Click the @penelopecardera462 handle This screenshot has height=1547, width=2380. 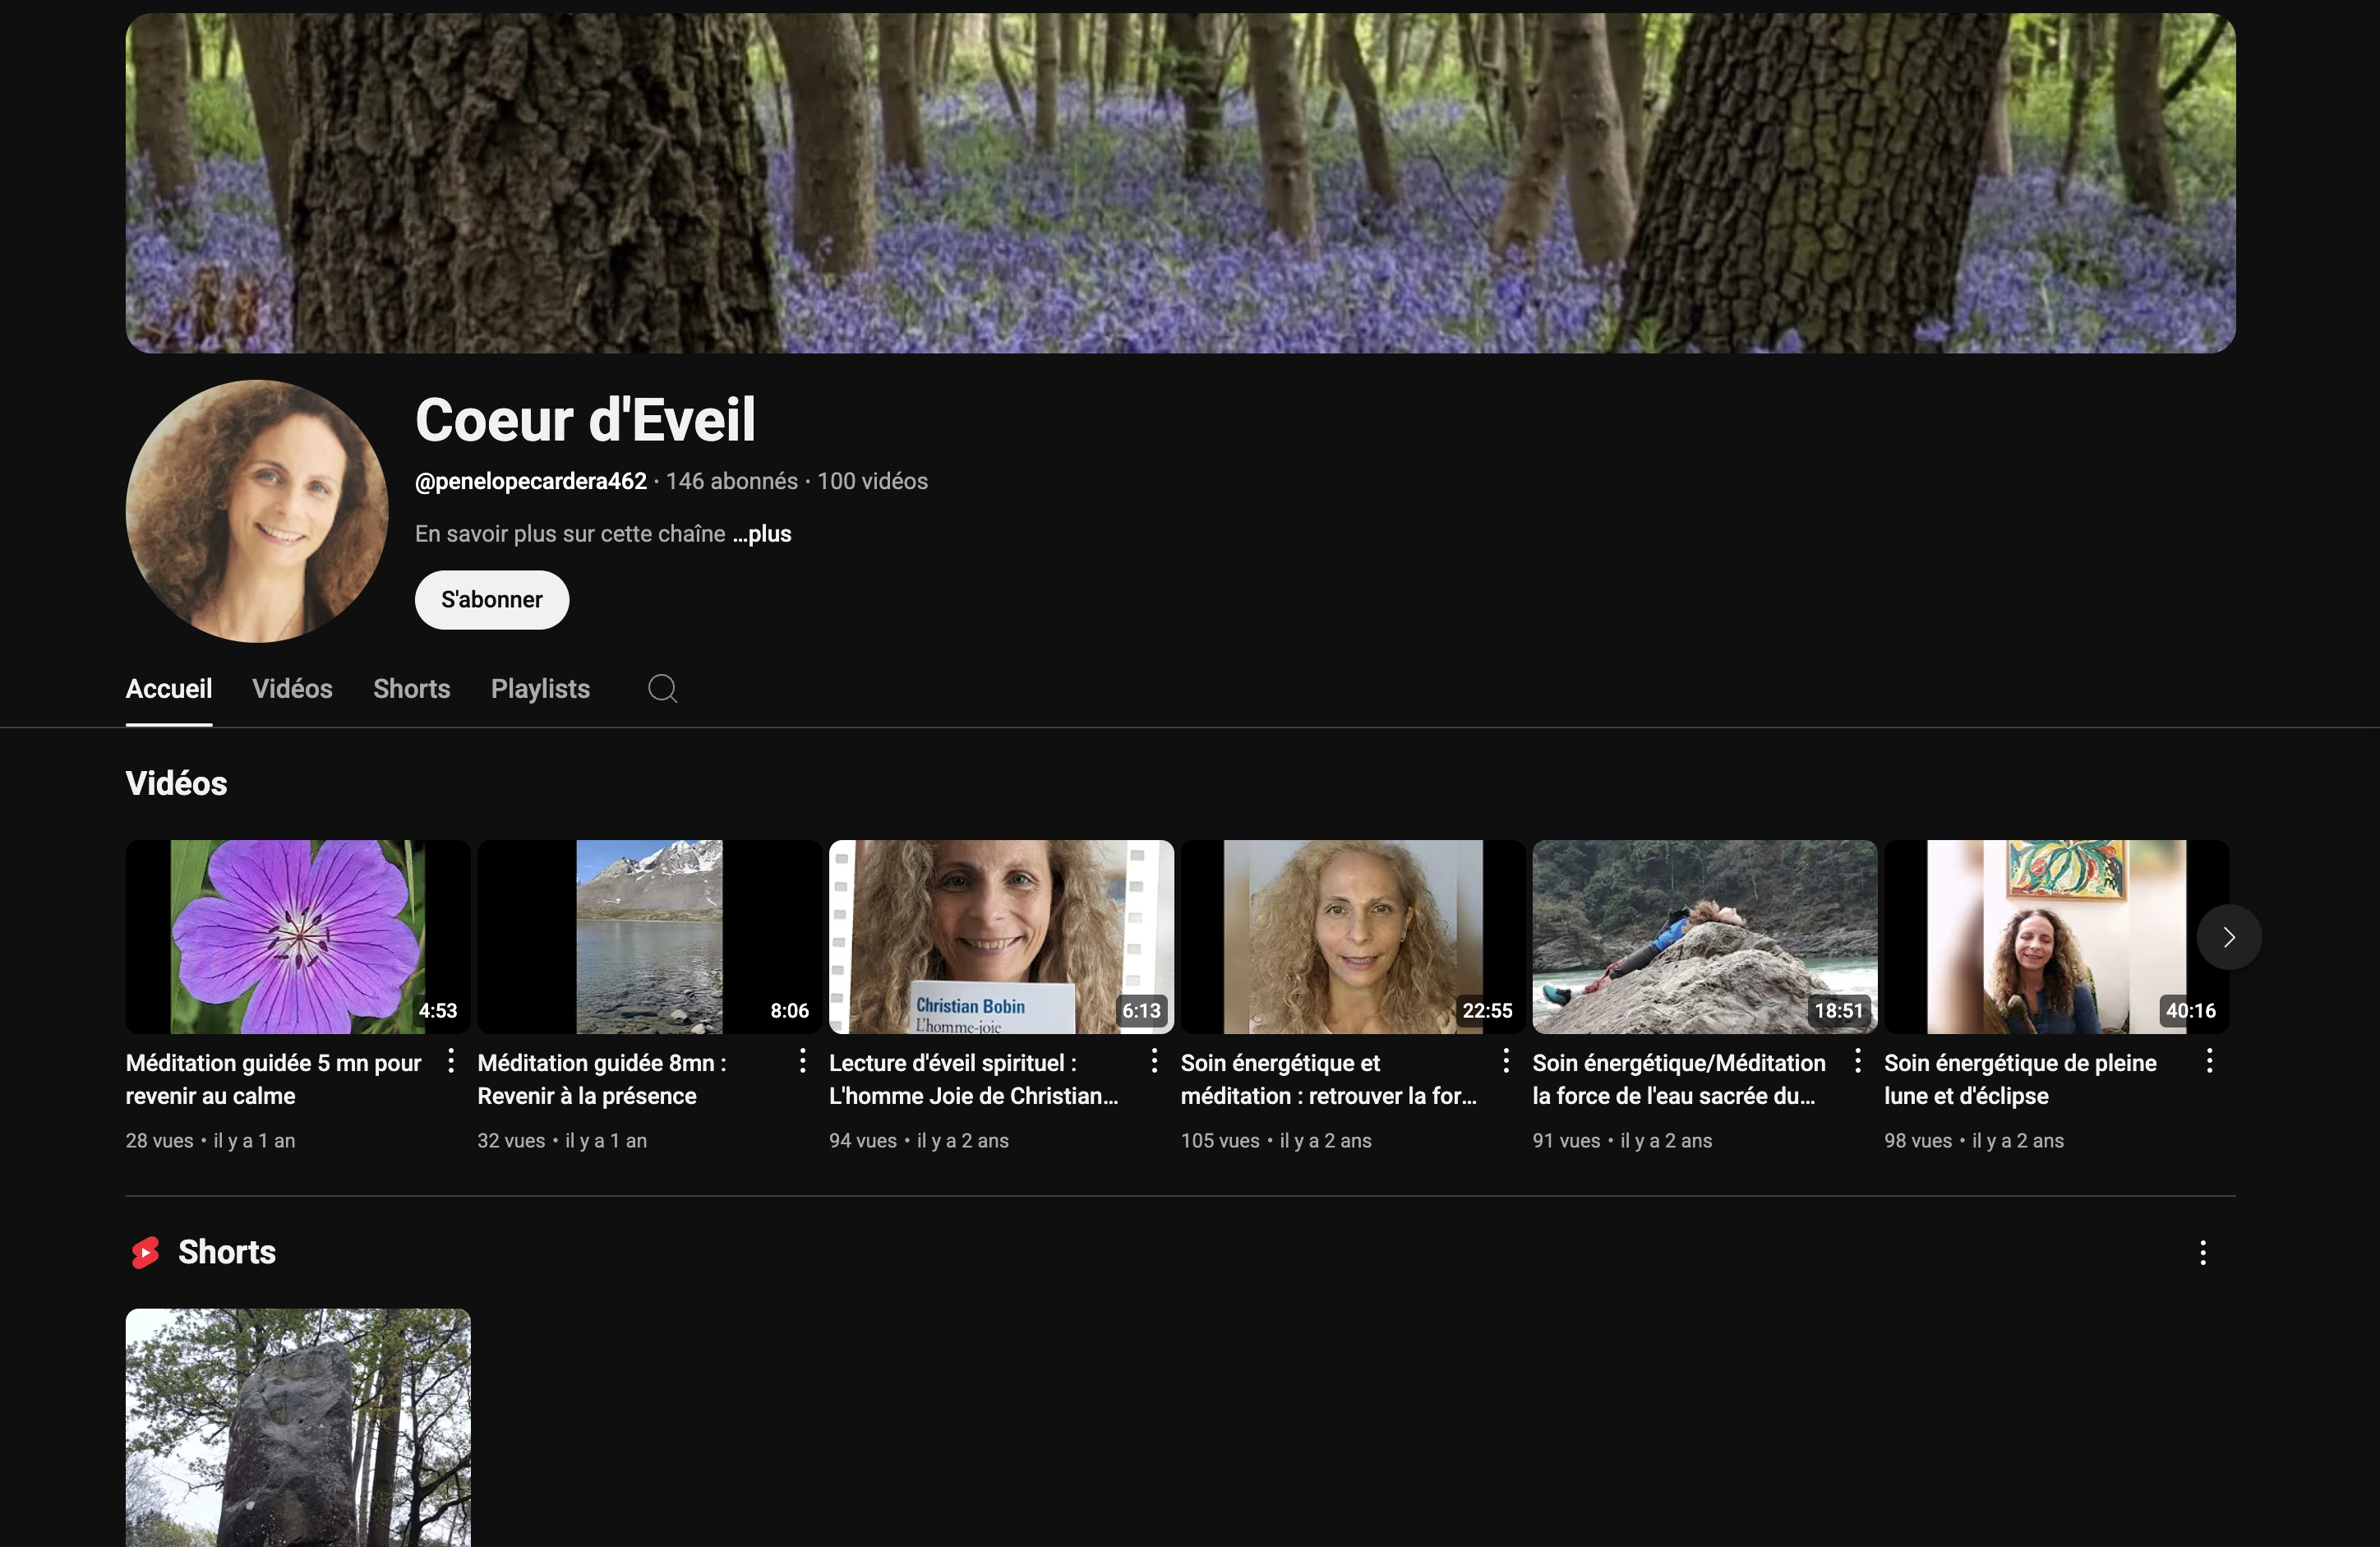[x=531, y=481]
